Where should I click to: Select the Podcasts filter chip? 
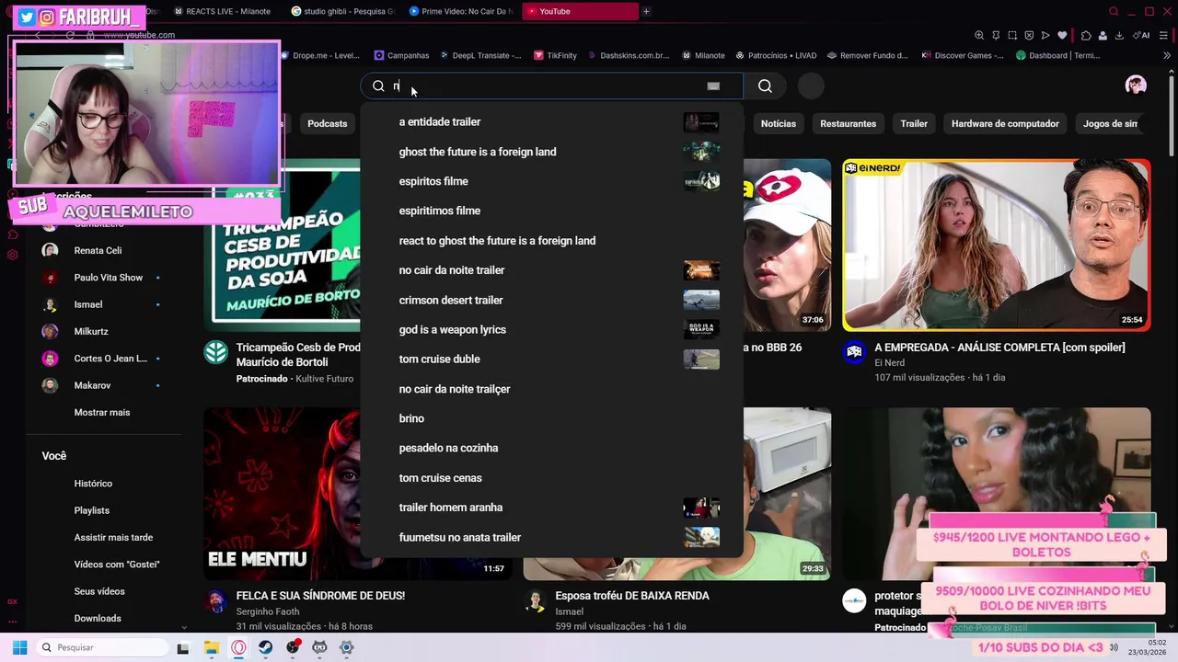pyautogui.click(x=328, y=123)
